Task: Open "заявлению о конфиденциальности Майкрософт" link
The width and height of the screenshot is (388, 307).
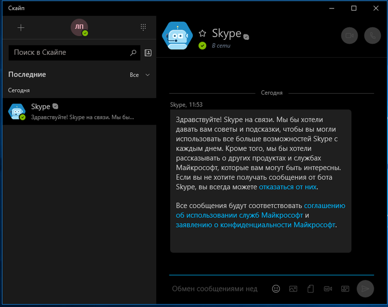Action: tap(256, 225)
